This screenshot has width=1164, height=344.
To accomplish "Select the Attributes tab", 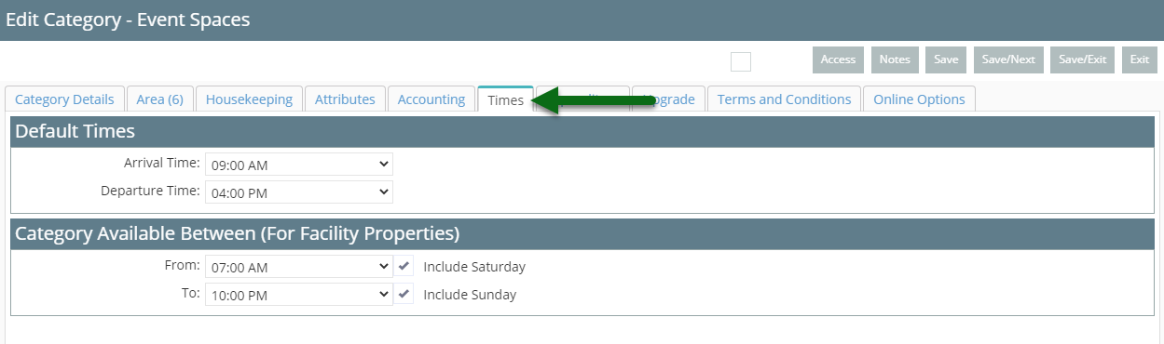I will [345, 99].
